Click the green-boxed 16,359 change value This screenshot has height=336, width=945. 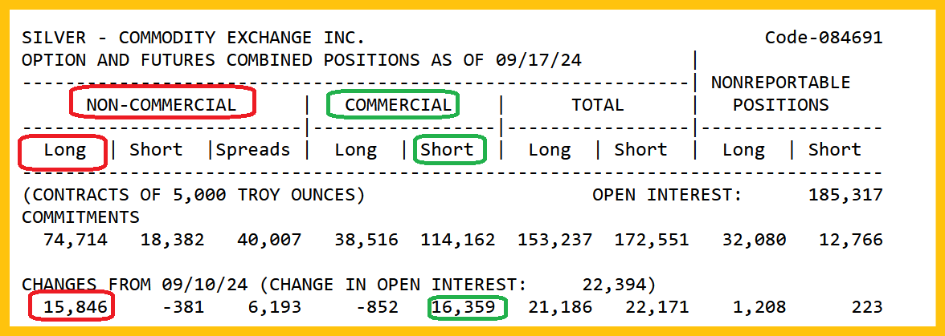coord(467,307)
